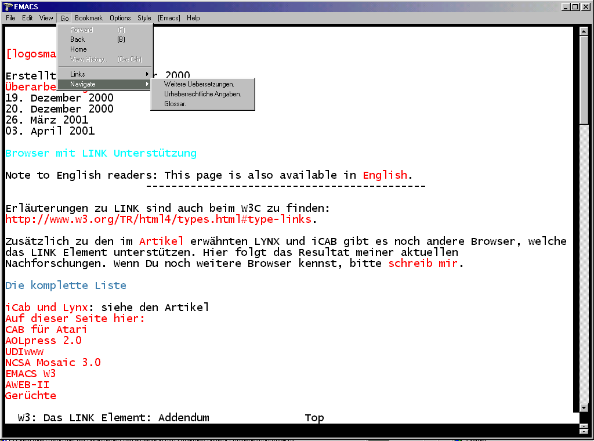594x441 pixels.
Task: Open the Style menu
Action: (144, 18)
